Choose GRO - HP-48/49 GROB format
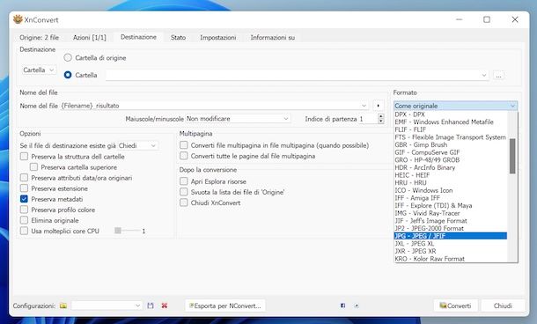This screenshot has width=537, height=324. [451, 160]
